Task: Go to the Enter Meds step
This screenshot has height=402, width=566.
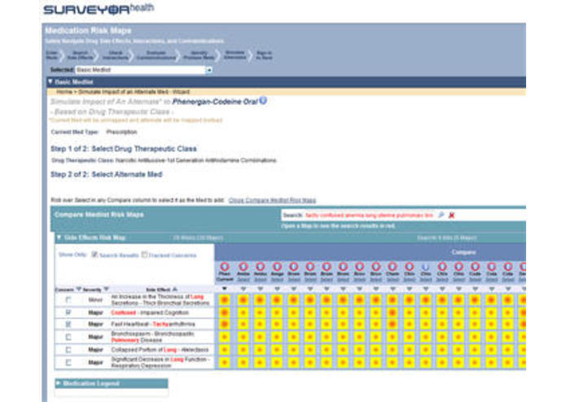Action: pos(52,55)
